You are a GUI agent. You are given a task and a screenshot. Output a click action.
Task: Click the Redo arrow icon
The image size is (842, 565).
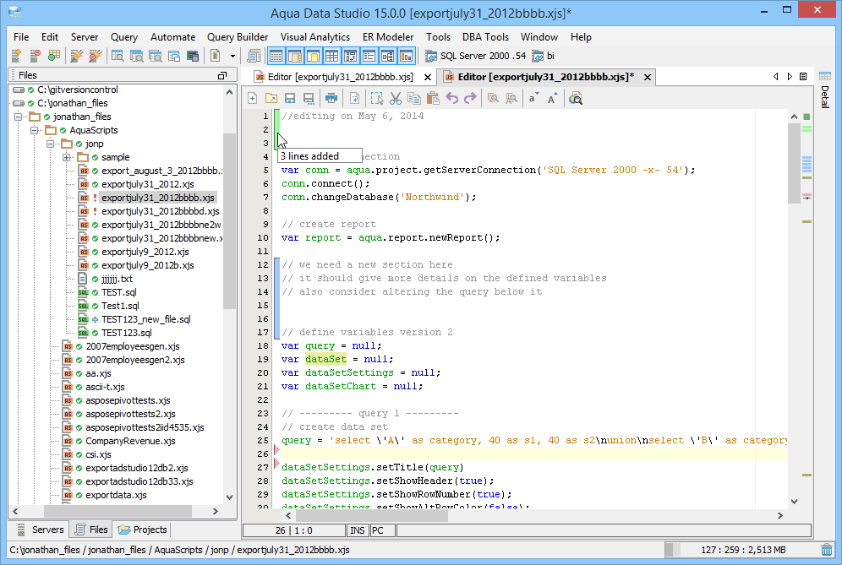pos(470,98)
